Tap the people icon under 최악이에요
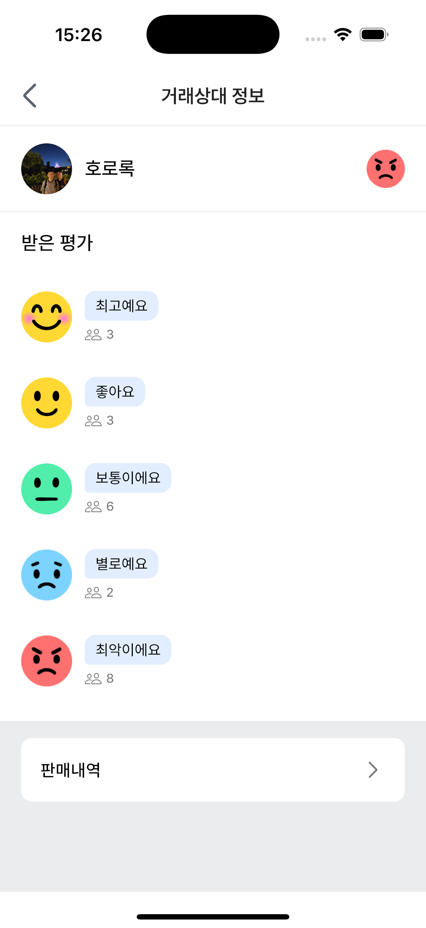426x928 pixels. click(x=93, y=679)
